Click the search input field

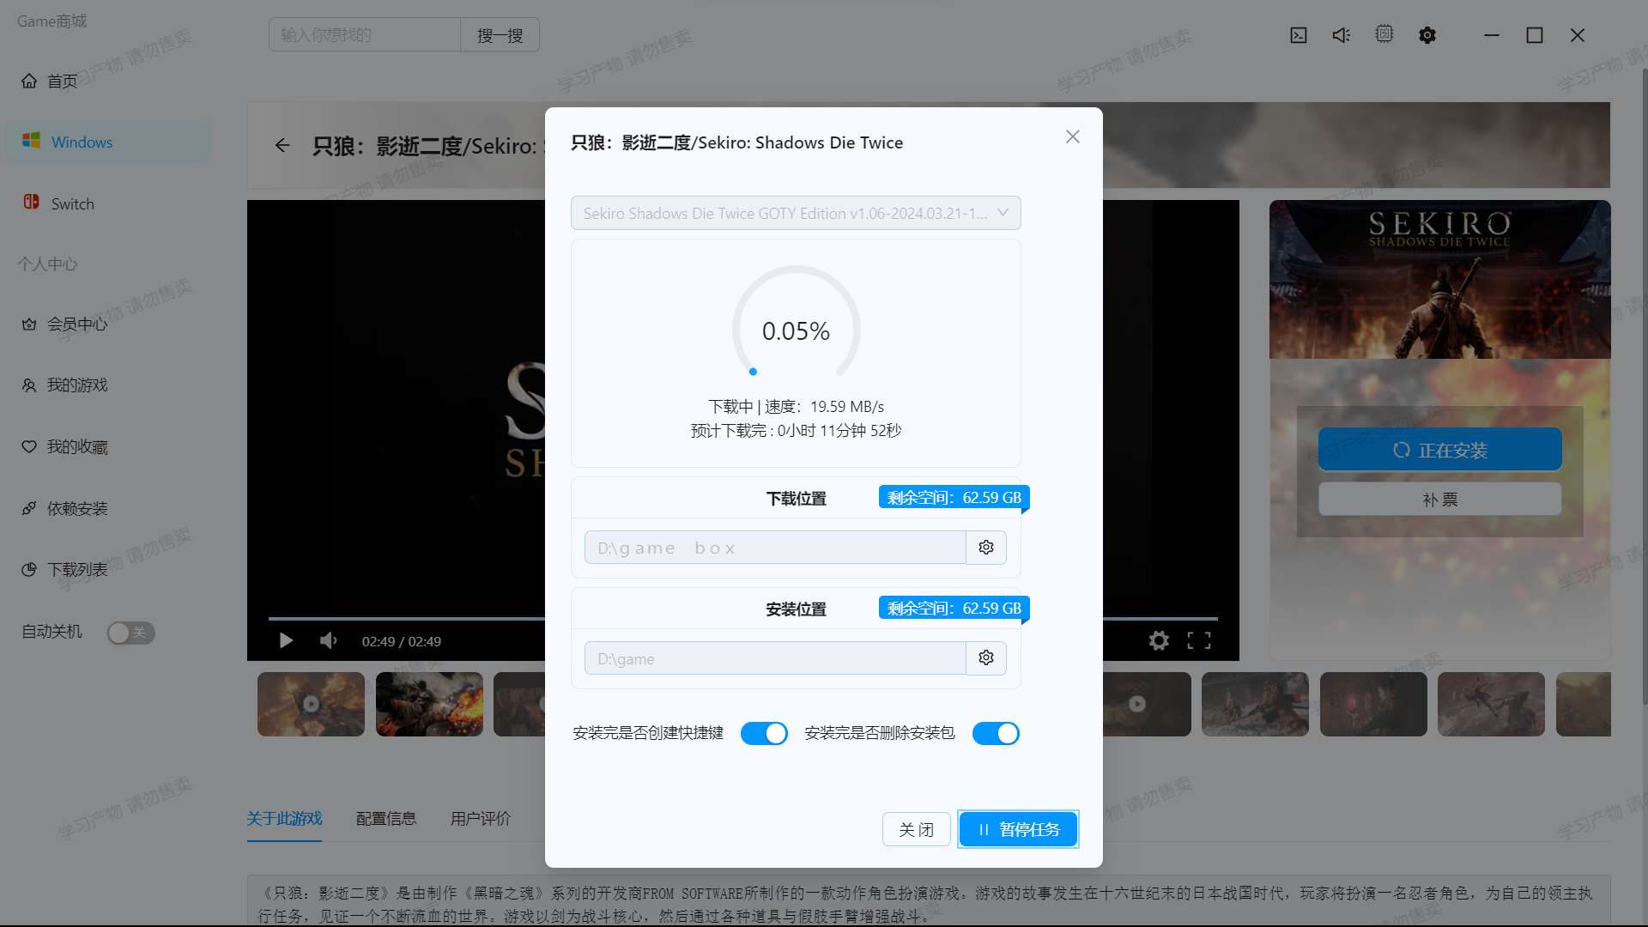click(365, 35)
